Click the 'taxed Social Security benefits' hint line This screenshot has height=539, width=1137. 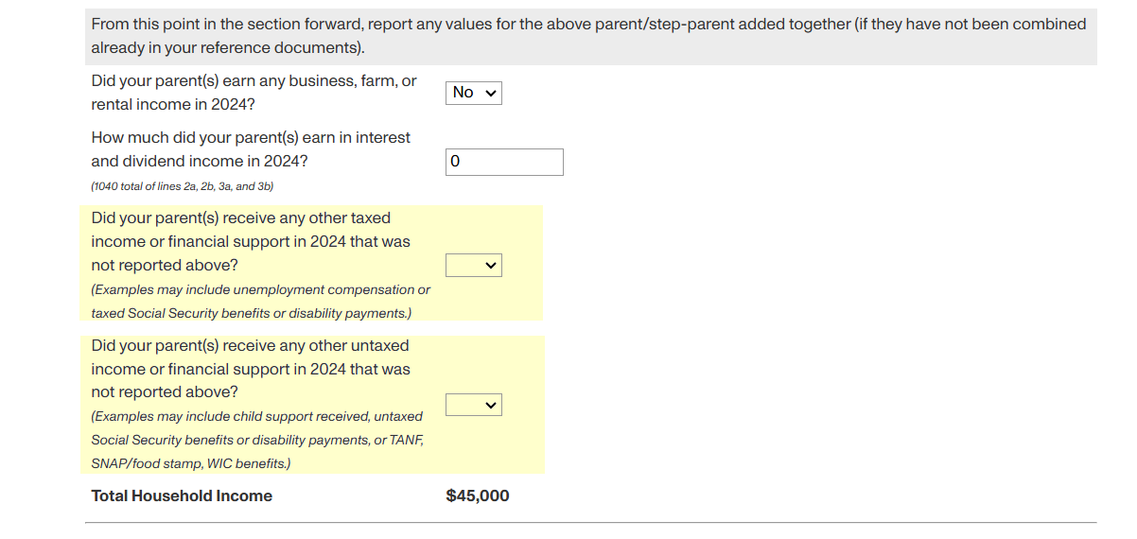pyautogui.click(x=251, y=313)
